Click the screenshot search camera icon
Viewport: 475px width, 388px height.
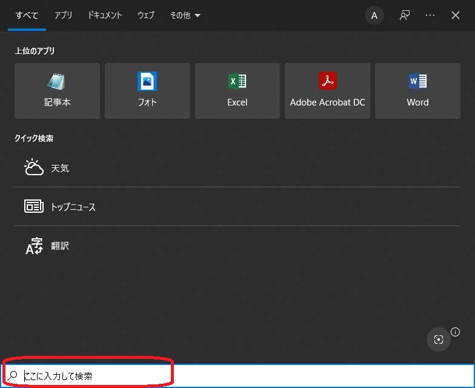pyautogui.click(x=439, y=339)
